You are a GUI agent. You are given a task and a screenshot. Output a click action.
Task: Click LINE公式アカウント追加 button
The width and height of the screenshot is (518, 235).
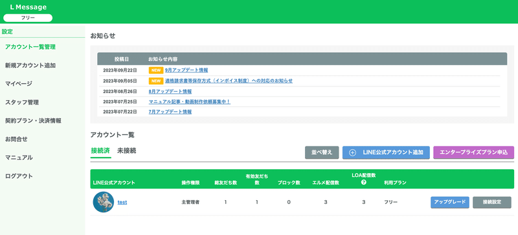386,152
